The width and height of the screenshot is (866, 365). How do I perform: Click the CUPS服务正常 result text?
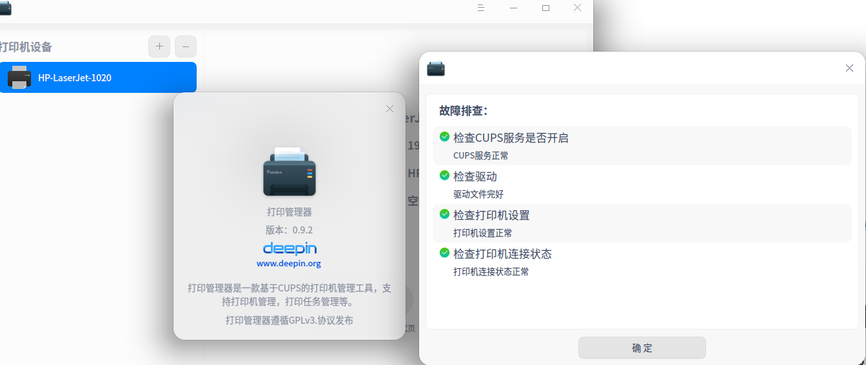(480, 155)
